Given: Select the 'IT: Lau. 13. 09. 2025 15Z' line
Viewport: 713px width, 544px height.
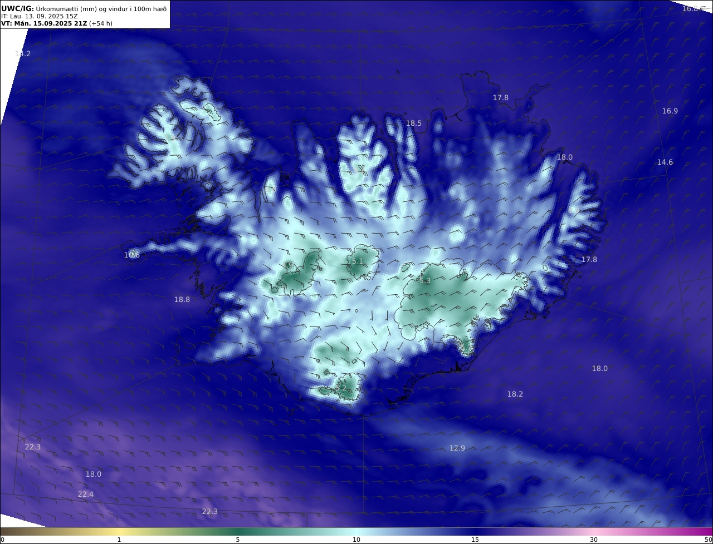Looking at the screenshot, I should click(x=40, y=16).
